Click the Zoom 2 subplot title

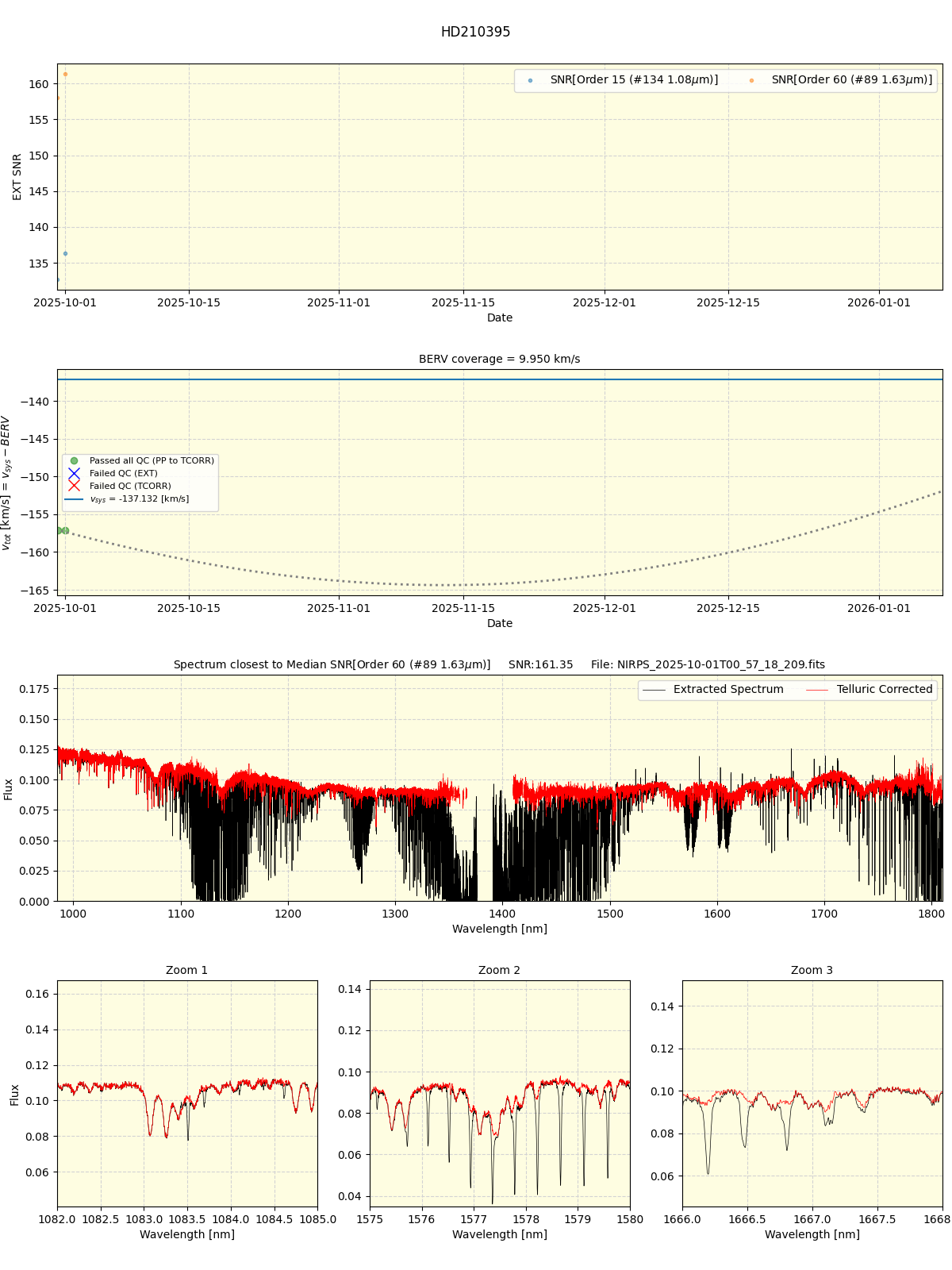click(x=499, y=970)
